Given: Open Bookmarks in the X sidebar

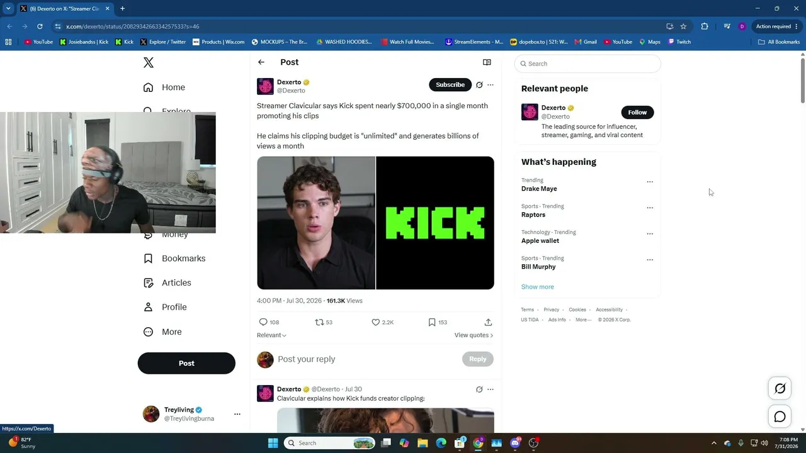Looking at the screenshot, I should (174, 259).
